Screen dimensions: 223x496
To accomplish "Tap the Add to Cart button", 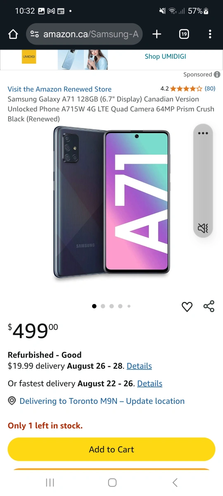I will pyautogui.click(x=111, y=449).
